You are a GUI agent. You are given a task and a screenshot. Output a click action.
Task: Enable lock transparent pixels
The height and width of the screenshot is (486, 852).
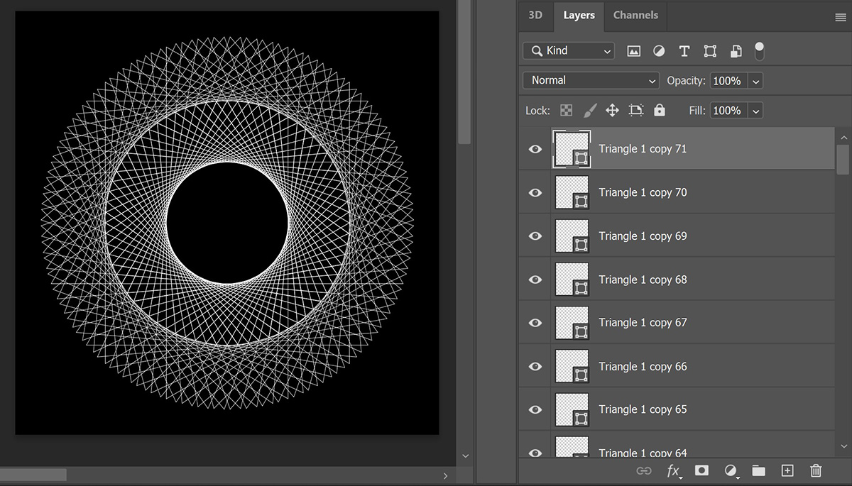566,110
